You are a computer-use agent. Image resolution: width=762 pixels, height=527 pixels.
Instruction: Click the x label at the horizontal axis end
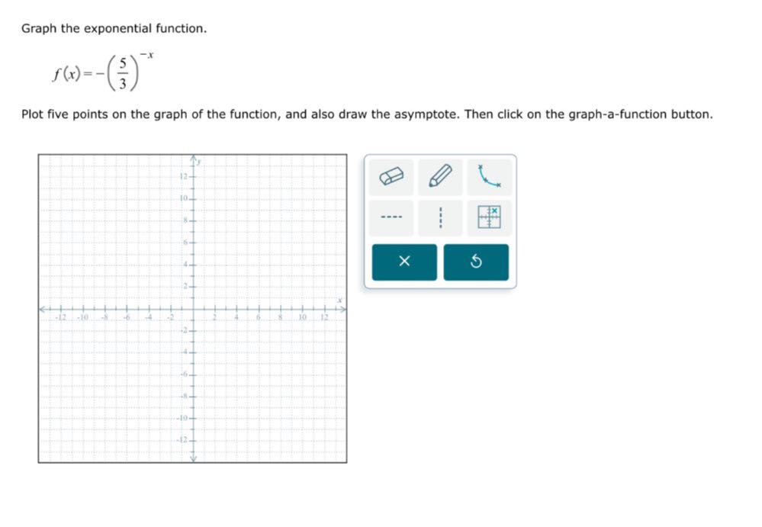341,300
